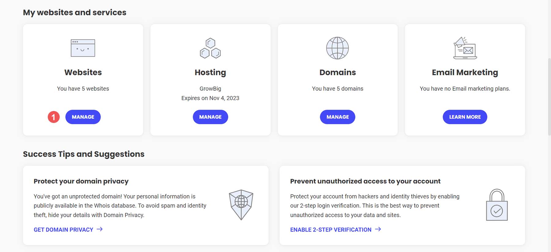The height and width of the screenshot is (252, 551).
Task: Click the red numbered marker on Websites card
Action: pyautogui.click(x=54, y=117)
